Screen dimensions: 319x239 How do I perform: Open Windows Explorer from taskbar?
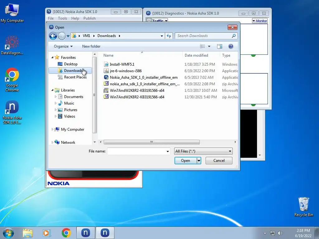pos(28,233)
